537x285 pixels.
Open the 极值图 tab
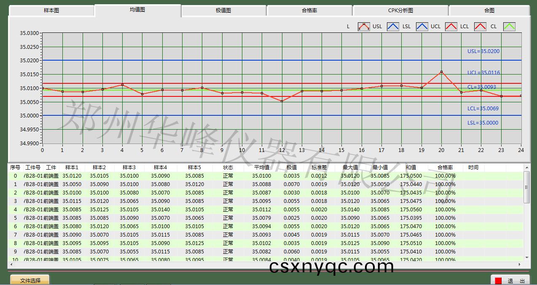click(x=223, y=11)
